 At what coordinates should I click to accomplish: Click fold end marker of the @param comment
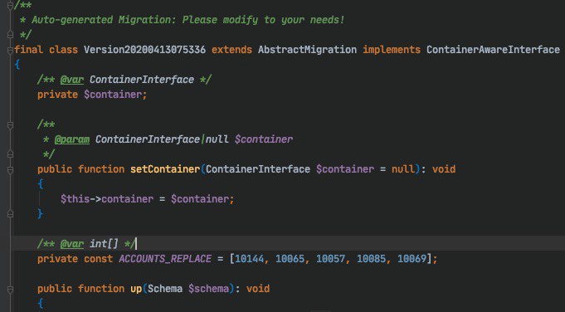pyautogui.click(x=10, y=154)
